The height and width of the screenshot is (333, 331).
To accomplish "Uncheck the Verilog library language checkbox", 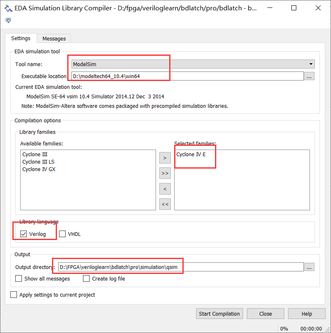I will (24, 234).
